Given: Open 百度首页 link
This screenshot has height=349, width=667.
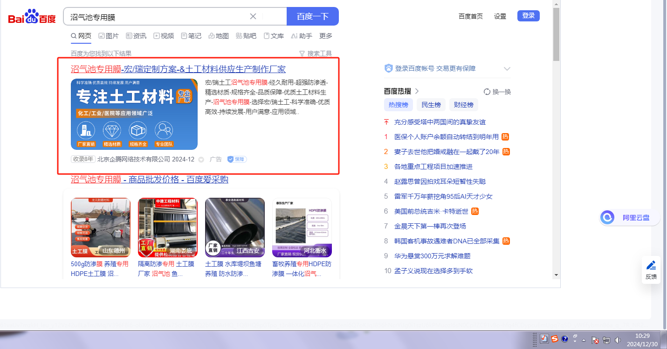Looking at the screenshot, I should pyautogui.click(x=471, y=16).
